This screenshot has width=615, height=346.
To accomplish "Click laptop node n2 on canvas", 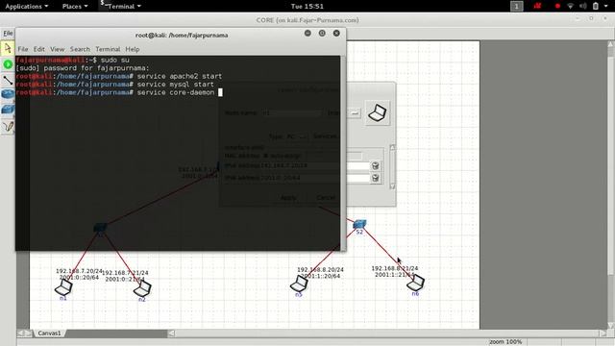I will (142, 288).
